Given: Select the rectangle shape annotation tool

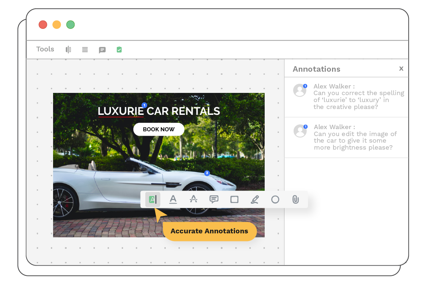Looking at the screenshot, I should (x=234, y=199).
